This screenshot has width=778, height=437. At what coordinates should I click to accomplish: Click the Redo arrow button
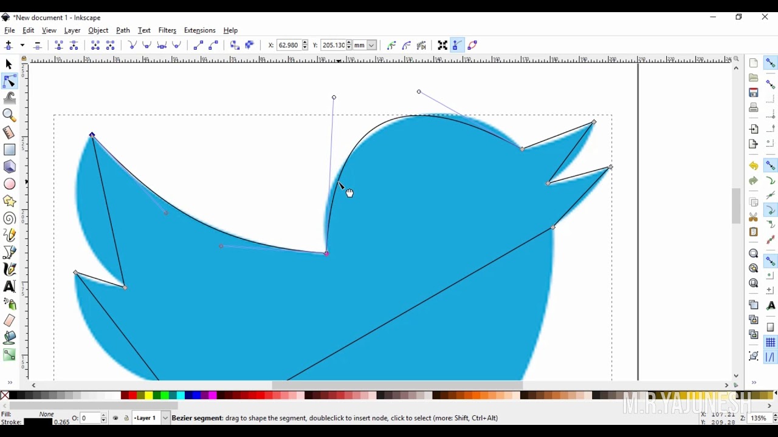pos(754,181)
